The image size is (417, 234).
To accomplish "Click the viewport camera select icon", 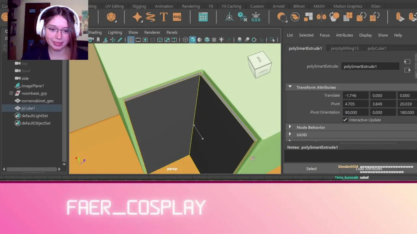I will pyautogui.click(x=91, y=40).
